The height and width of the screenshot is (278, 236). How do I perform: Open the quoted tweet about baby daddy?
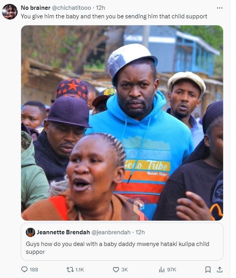point(122,242)
